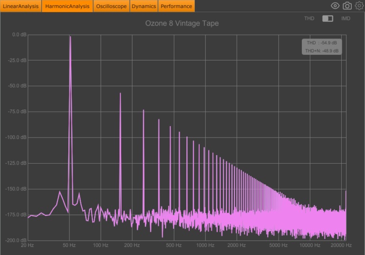Click the 100 Hz frequency label
Image resolution: width=365 pixels, height=255 pixels.
coord(101,245)
